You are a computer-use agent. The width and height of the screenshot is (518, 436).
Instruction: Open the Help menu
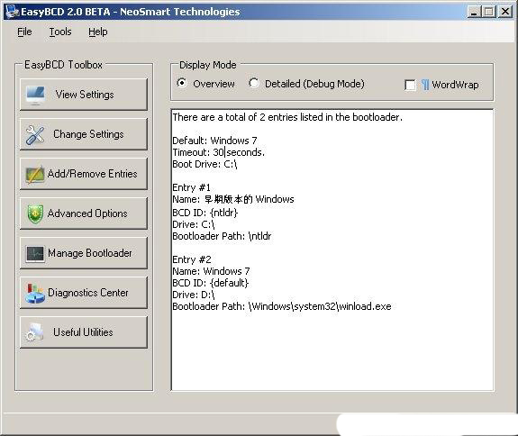(98, 32)
